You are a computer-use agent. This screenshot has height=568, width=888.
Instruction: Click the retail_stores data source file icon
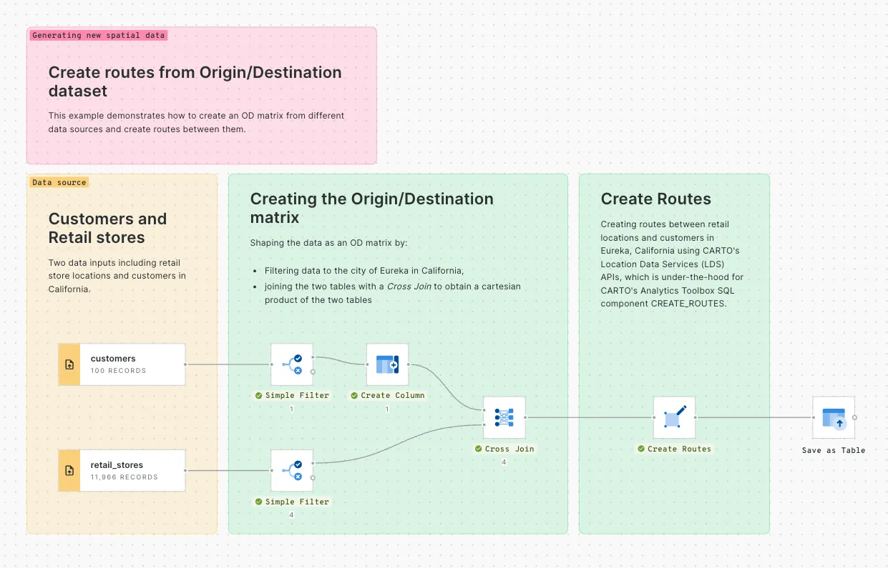tap(69, 470)
